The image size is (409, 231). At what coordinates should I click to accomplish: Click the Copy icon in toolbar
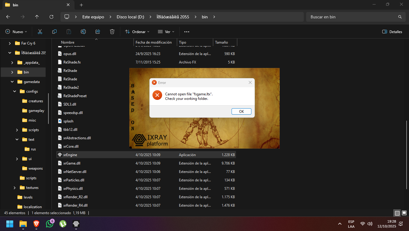click(54, 32)
